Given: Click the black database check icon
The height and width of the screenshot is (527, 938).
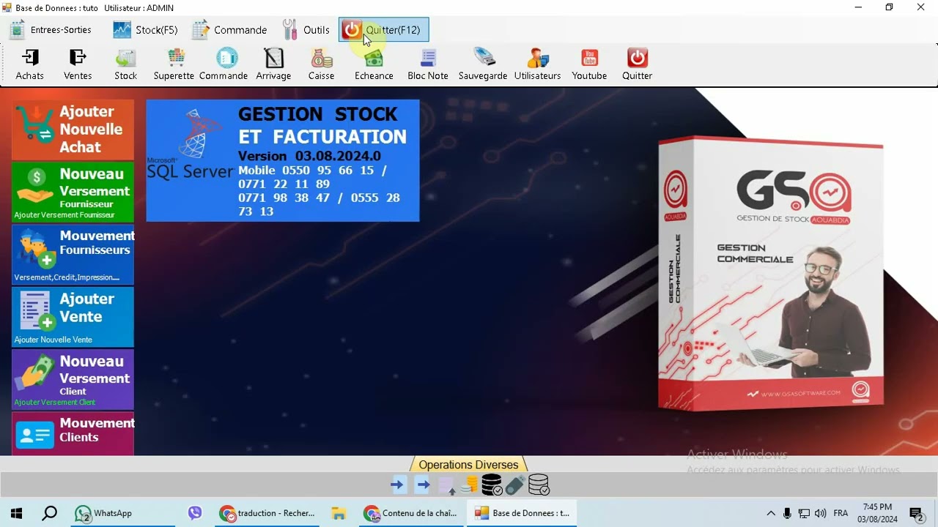Looking at the screenshot, I should [x=492, y=485].
